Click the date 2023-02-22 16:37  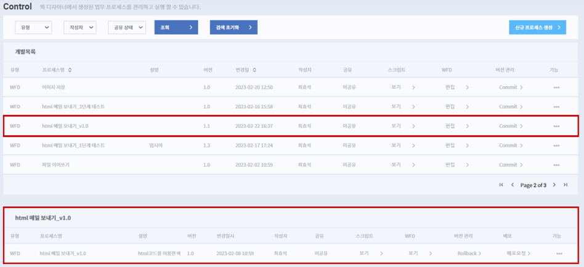(254, 126)
